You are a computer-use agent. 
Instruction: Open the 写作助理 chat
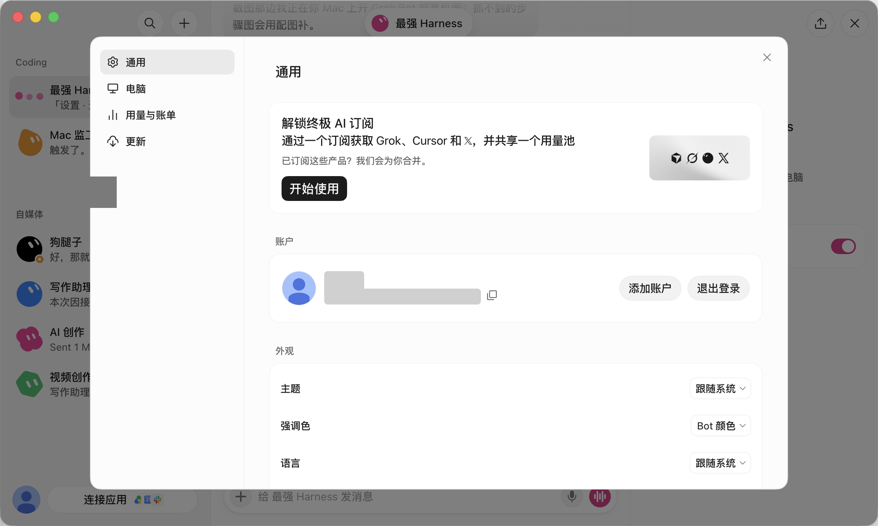[50, 294]
